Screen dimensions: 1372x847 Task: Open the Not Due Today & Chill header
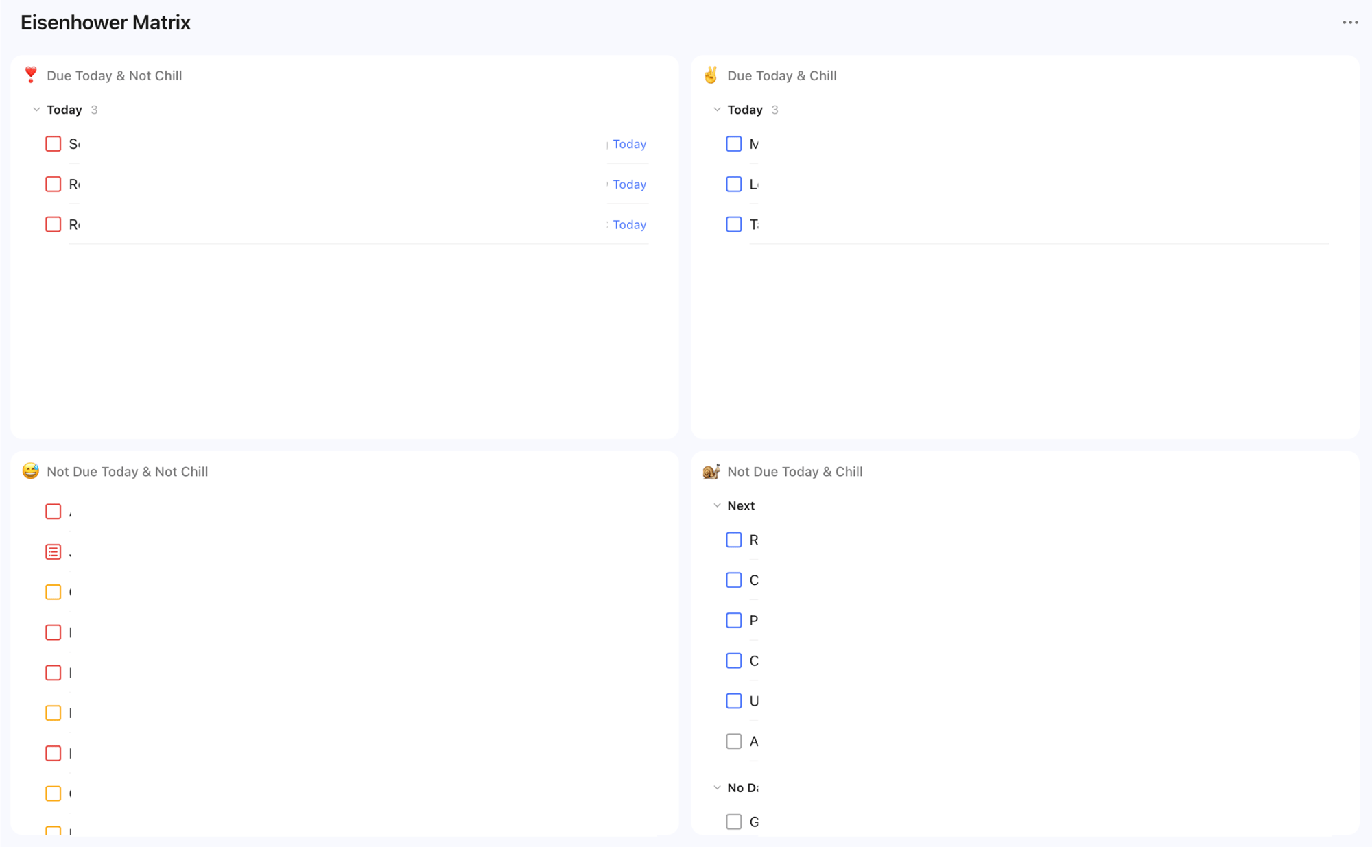click(x=794, y=472)
